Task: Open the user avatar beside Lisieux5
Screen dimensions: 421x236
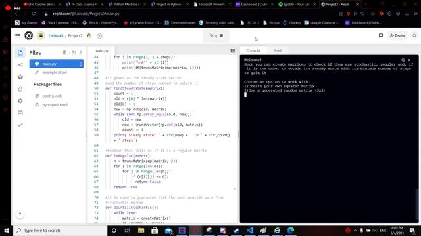Action: click(x=41, y=35)
